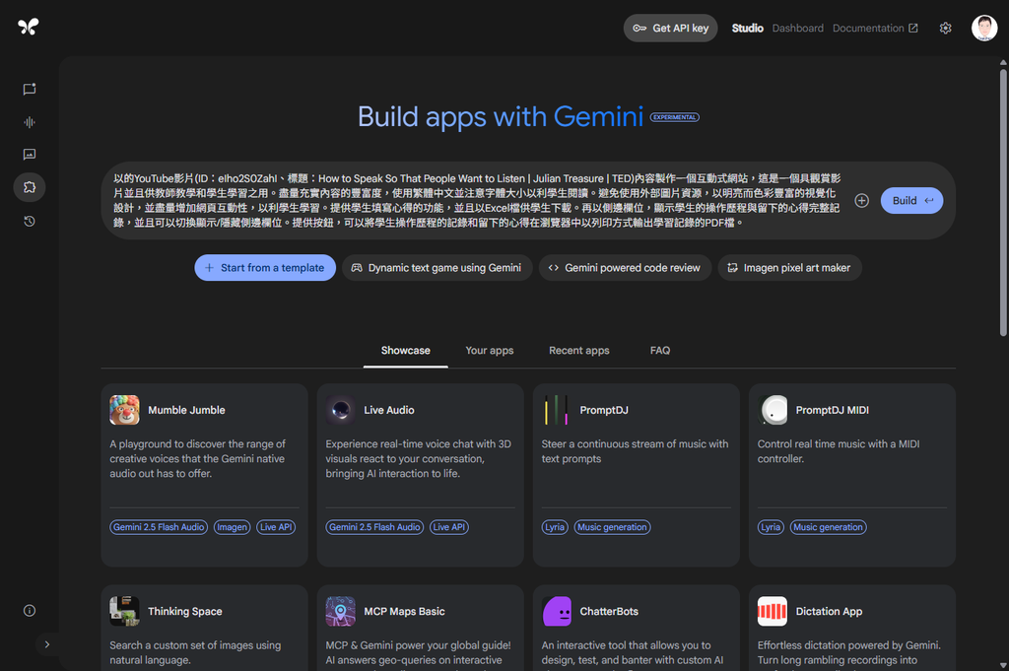Click the Google AI Studio butterfly logo

click(29, 27)
